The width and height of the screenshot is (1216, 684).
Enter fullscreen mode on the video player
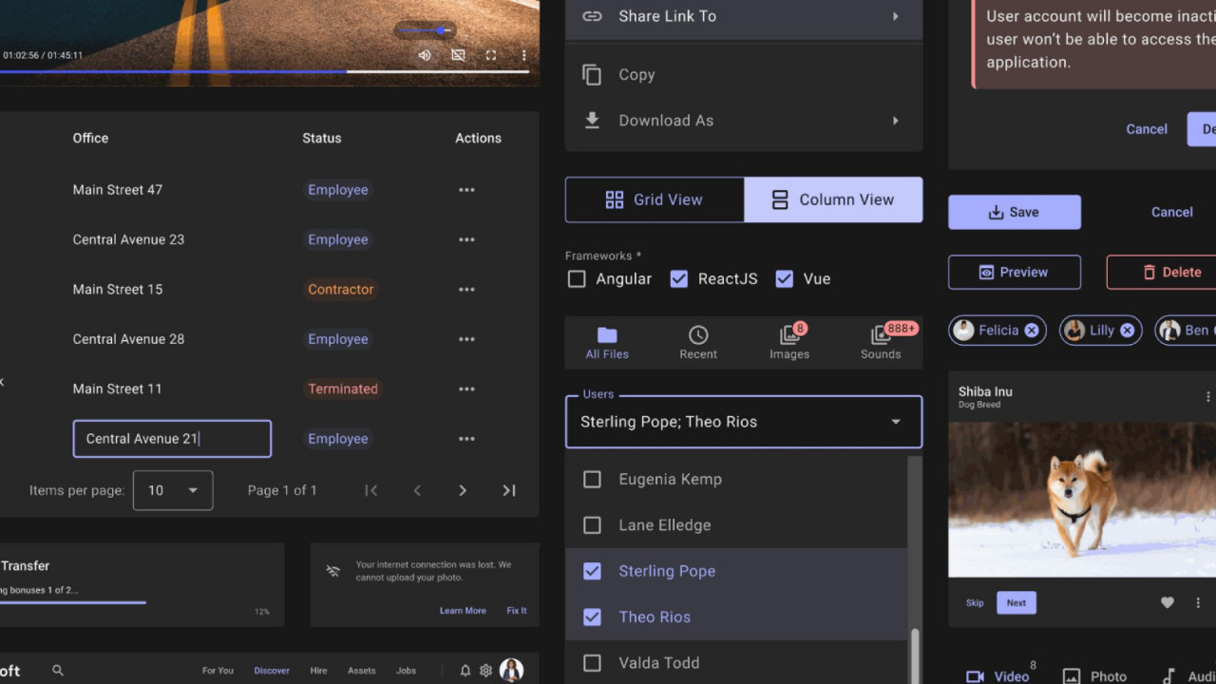[x=491, y=55]
